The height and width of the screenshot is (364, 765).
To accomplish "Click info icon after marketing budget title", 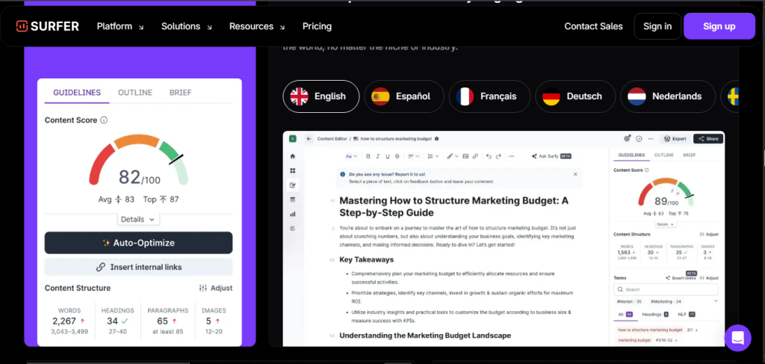I will [436, 138].
